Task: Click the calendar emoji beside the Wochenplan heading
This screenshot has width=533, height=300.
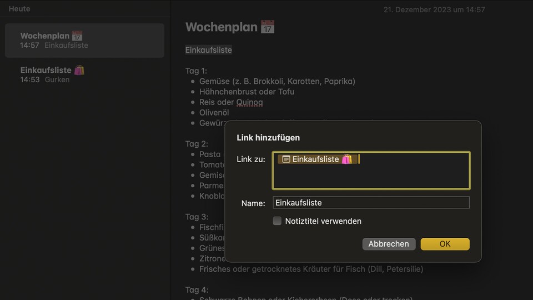Action: click(268, 27)
